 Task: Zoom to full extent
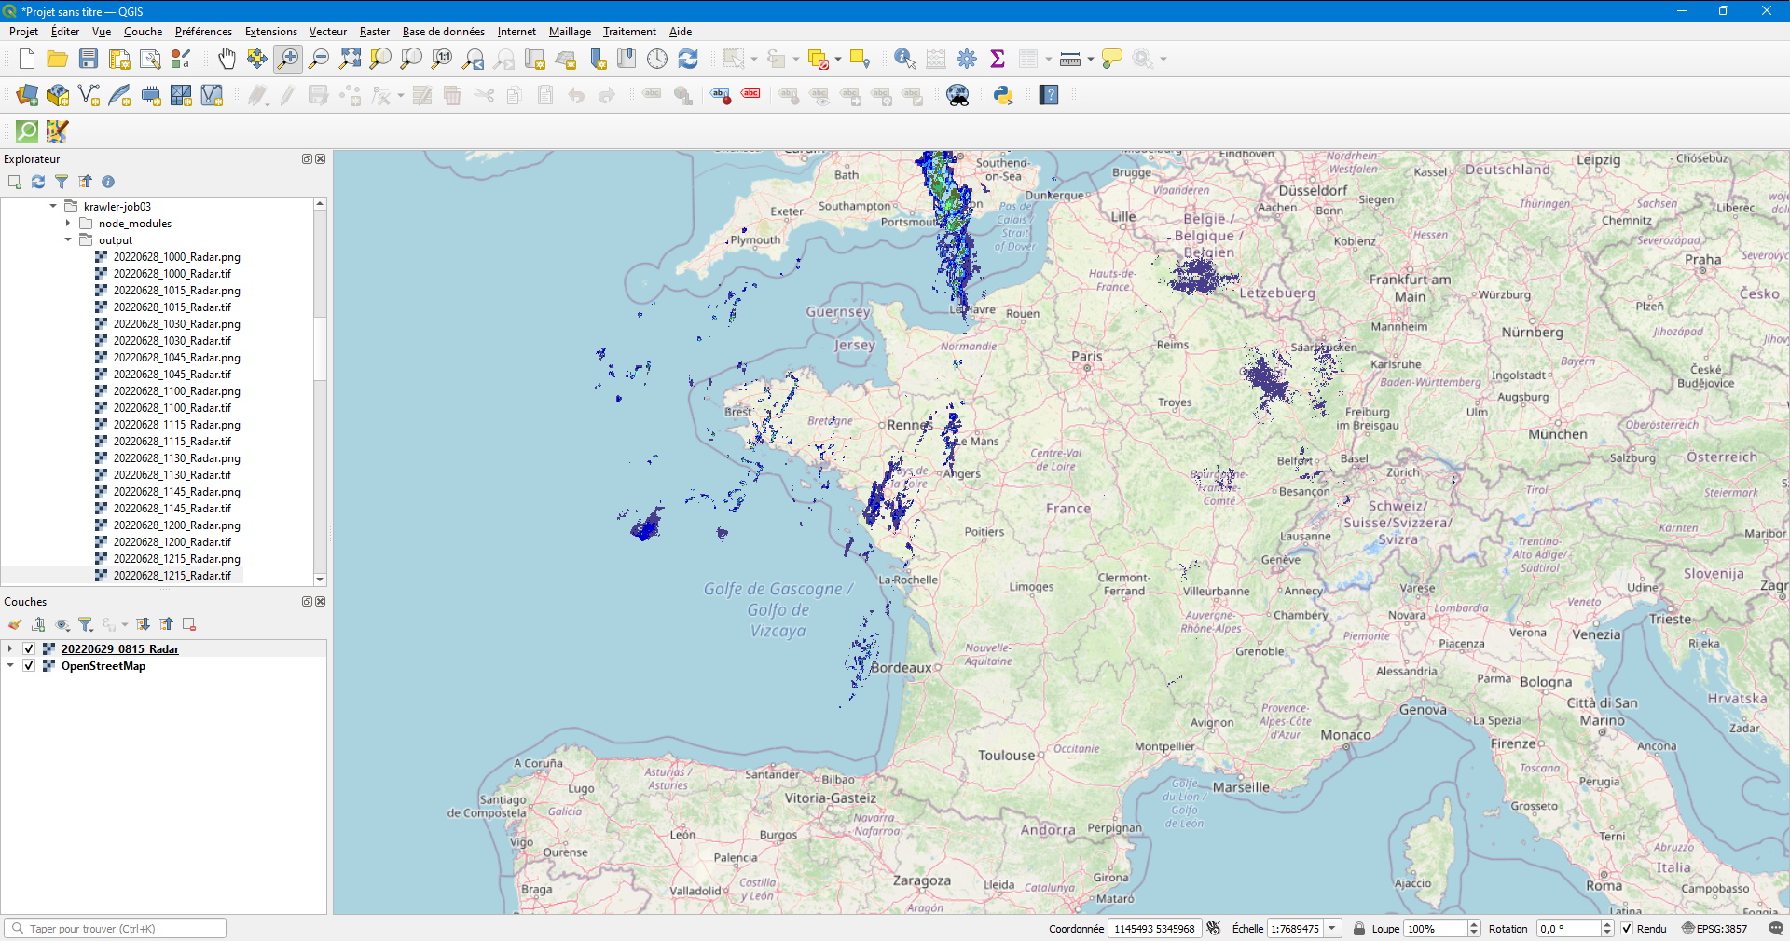[x=350, y=59]
